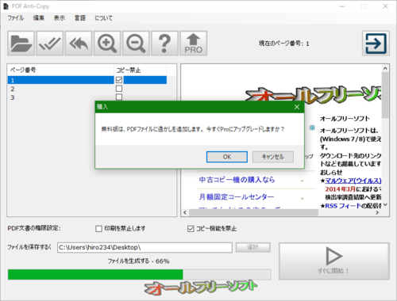Minimize the PDF Anti-Copy window
The height and width of the screenshot is (301, 397).
[342, 6]
